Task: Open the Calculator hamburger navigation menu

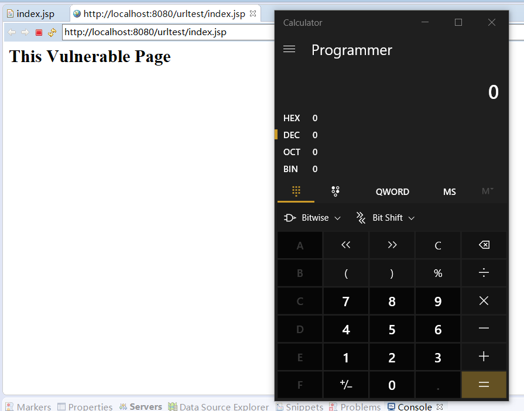Action: [289, 50]
